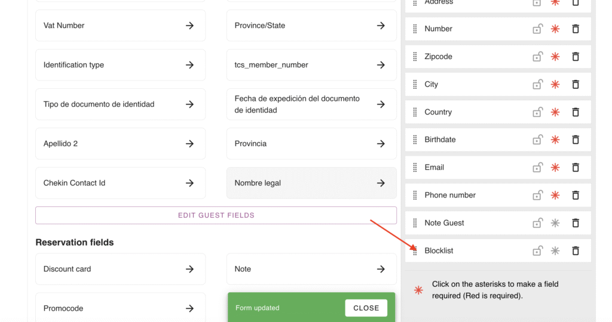Image resolution: width=612 pixels, height=322 pixels.
Task: Add the Province/State field via arrow
Action: click(381, 26)
